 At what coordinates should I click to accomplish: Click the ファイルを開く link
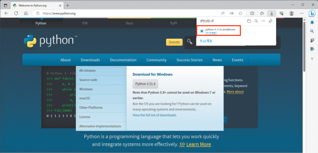pos(211,33)
